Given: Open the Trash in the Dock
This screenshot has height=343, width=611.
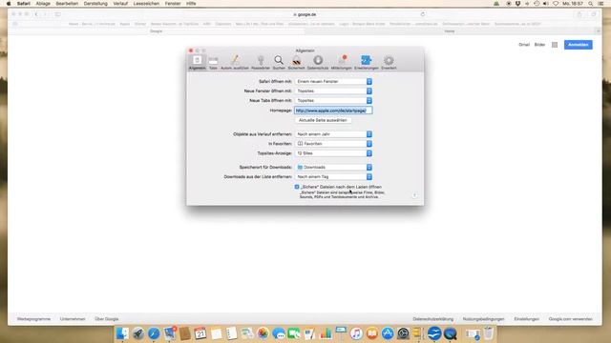Looking at the screenshot, I should tap(488, 333).
